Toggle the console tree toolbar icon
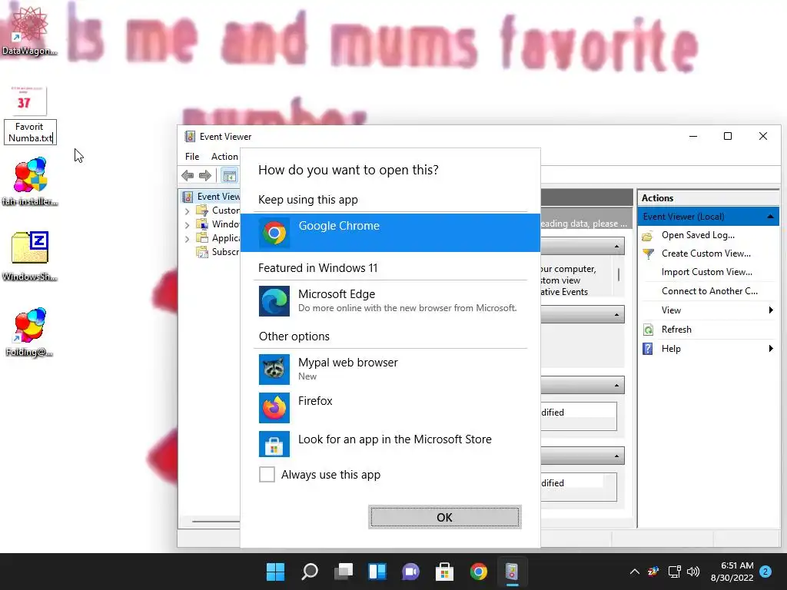The width and height of the screenshot is (787, 590). pyautogui.click(x=229, y=176)
